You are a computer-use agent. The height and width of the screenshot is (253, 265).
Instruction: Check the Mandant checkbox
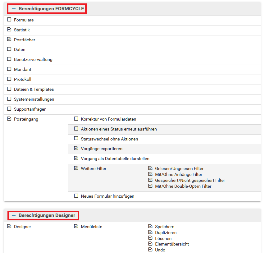(x=9, y=69)
